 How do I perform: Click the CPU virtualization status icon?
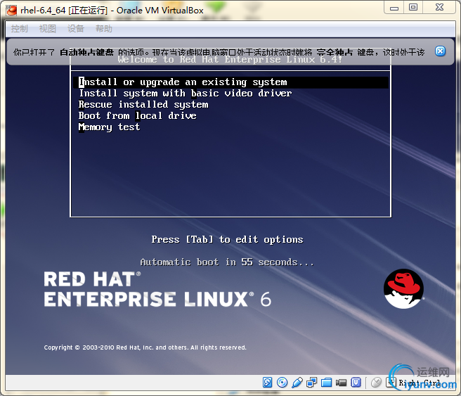coord(356,383)
